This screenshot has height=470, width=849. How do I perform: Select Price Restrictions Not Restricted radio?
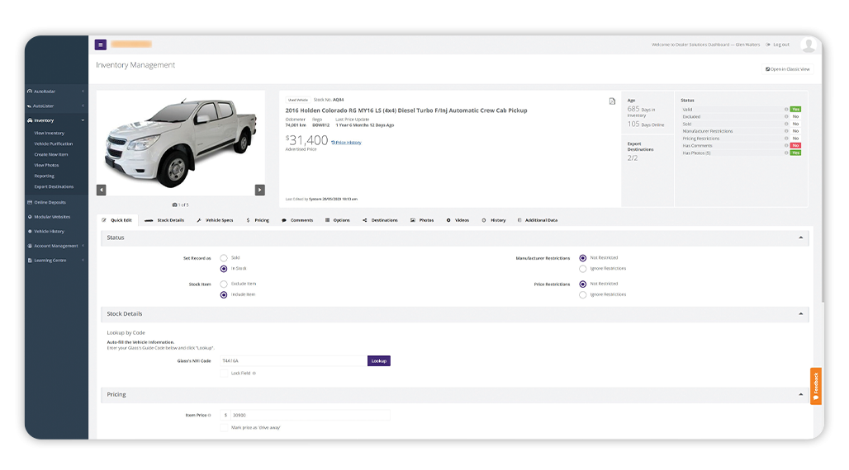coord(582,284)
